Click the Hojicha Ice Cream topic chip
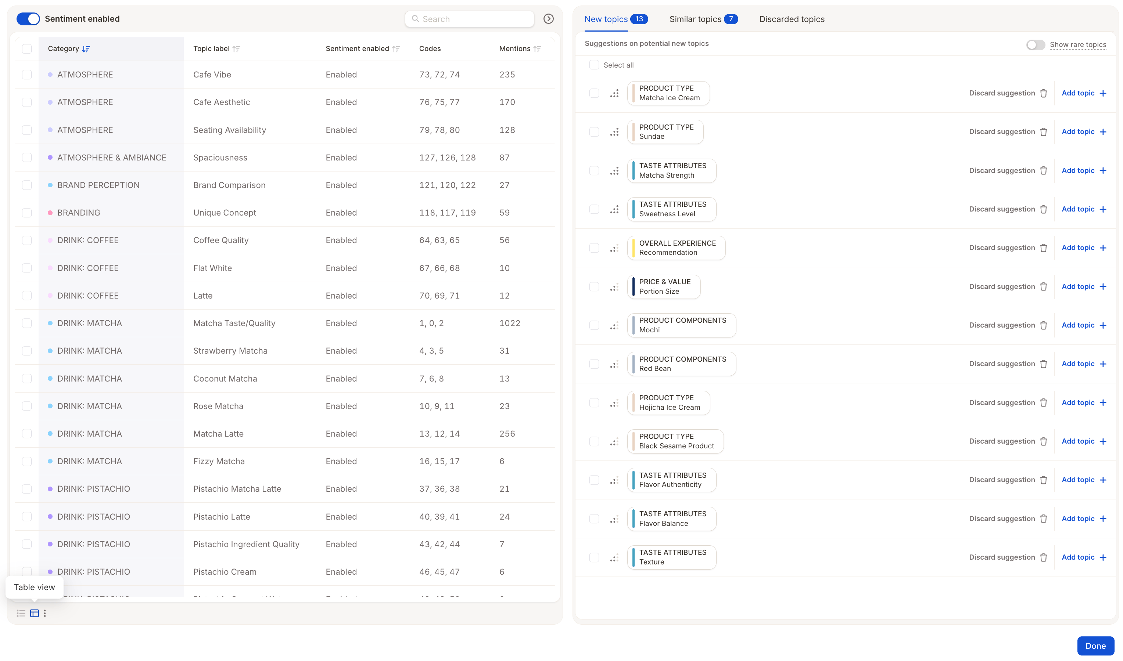Screen dimensions: 1123x661 (668, 402)
